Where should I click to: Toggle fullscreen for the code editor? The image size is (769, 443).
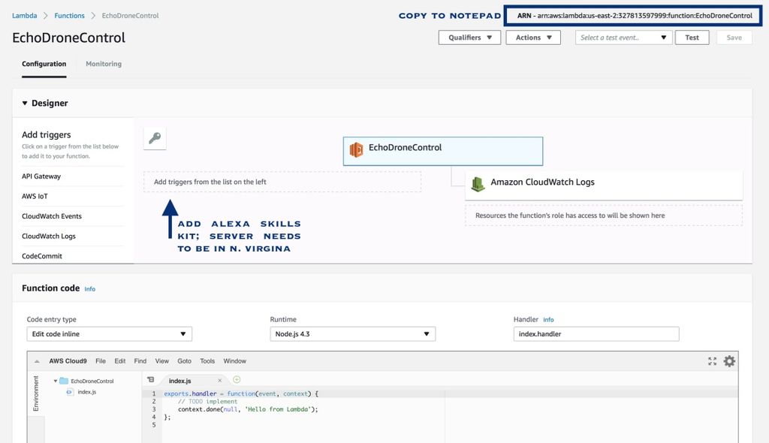coord(712,361)
